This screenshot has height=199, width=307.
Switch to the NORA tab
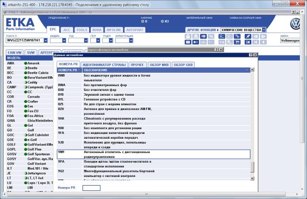(97, 30)
